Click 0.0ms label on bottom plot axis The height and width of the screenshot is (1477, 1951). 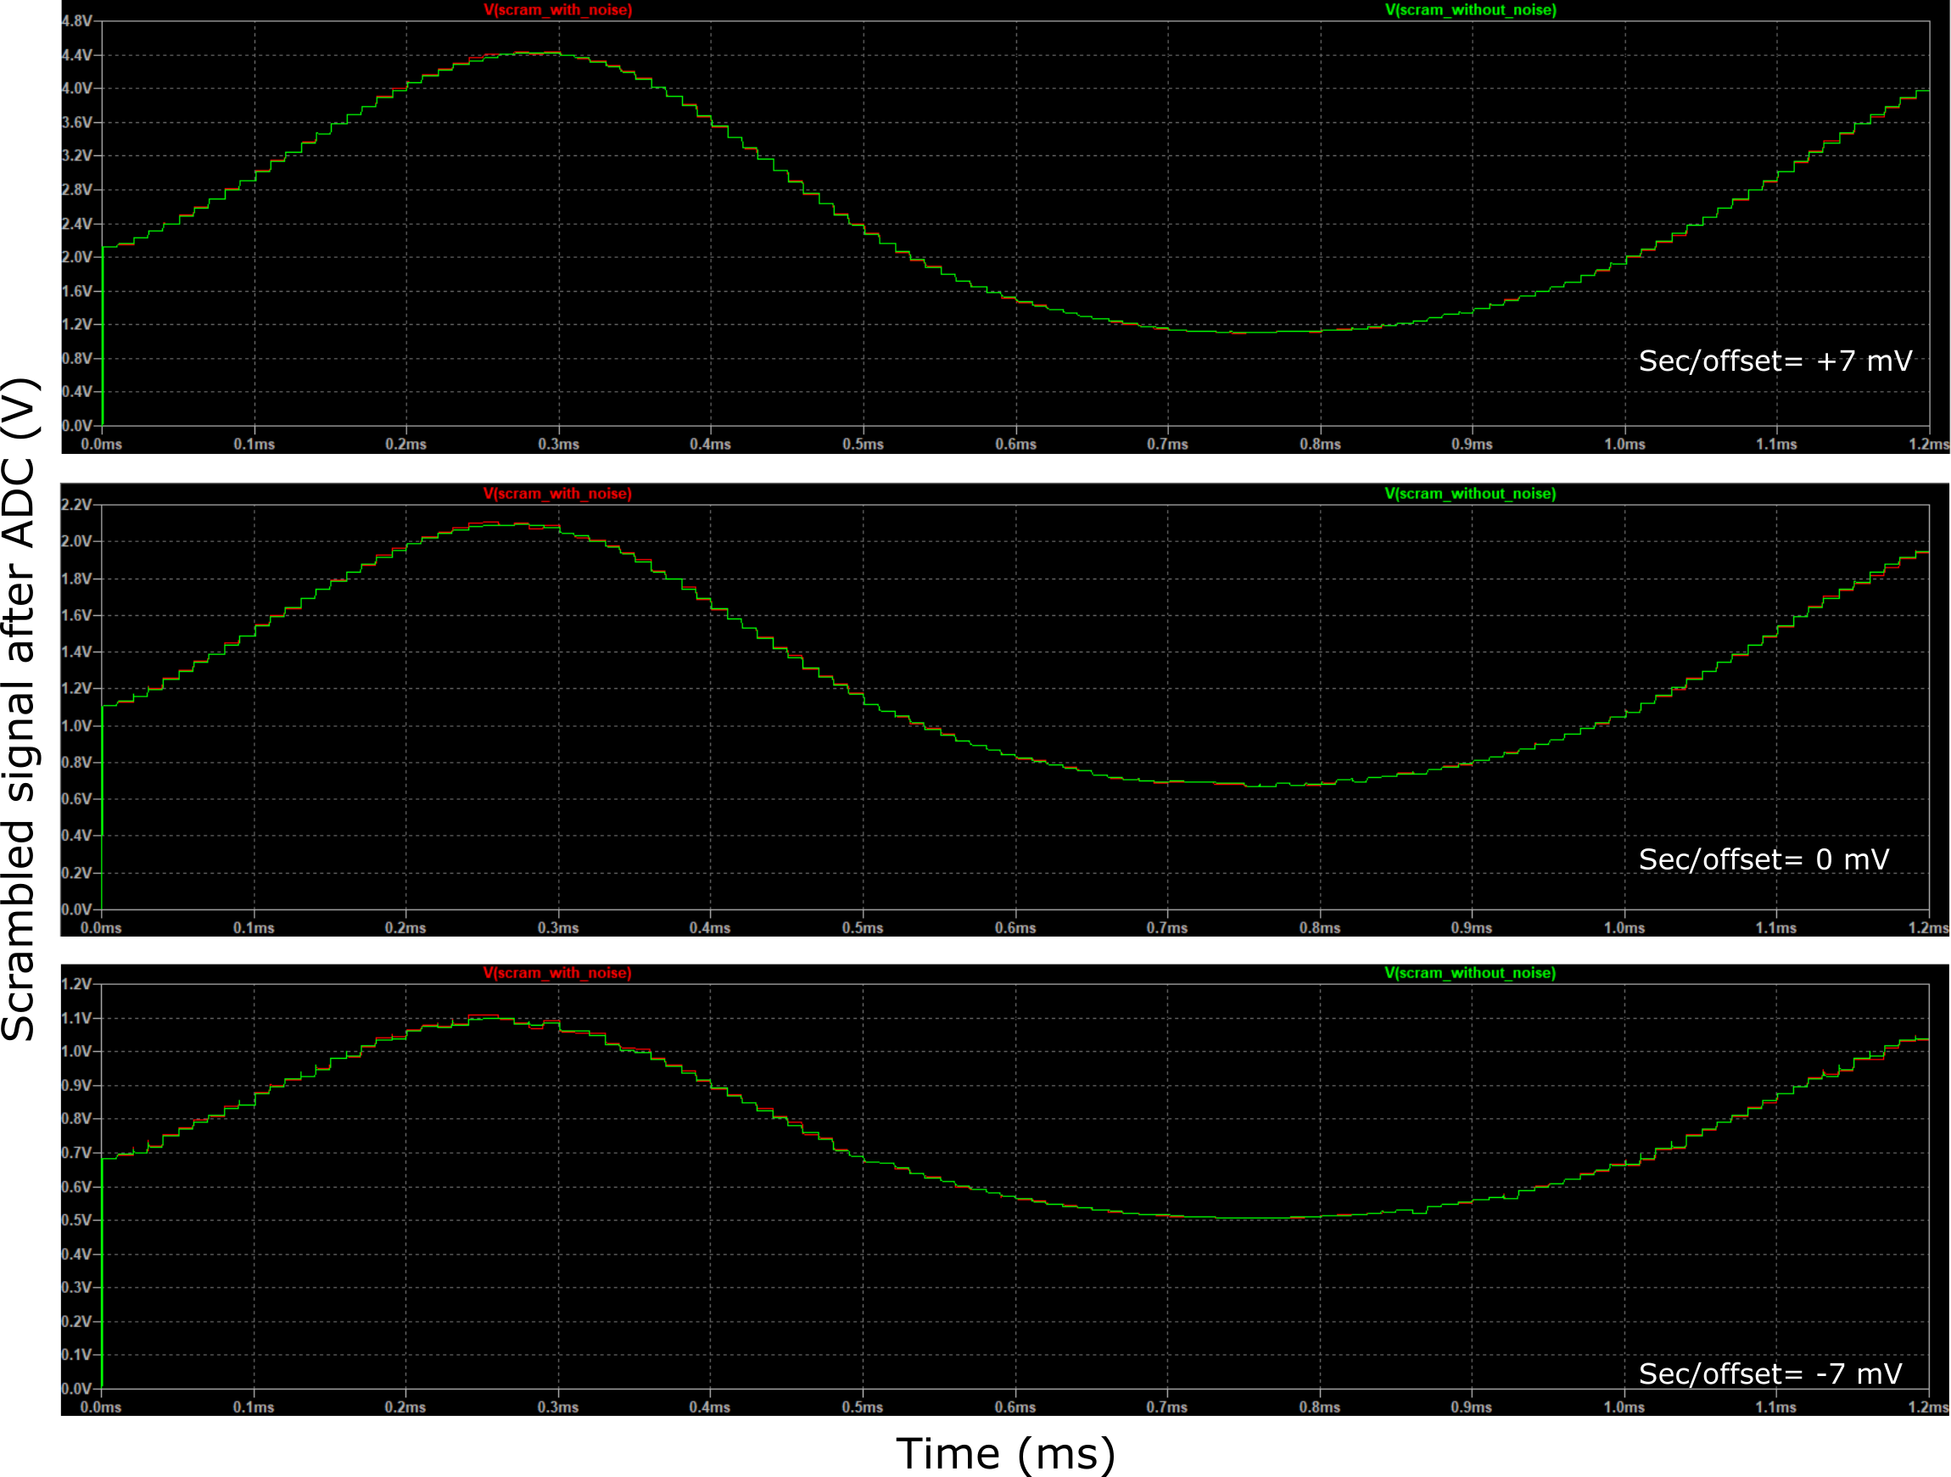pos(102,1407)
